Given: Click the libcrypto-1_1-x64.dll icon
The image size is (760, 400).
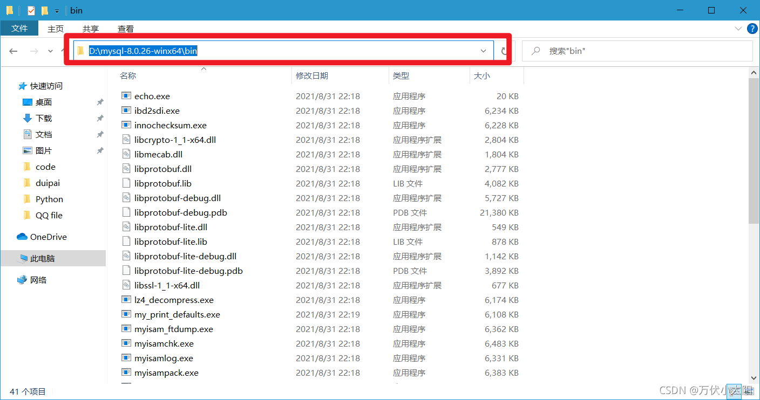Looking at the screenshot, I should (126, 140).
